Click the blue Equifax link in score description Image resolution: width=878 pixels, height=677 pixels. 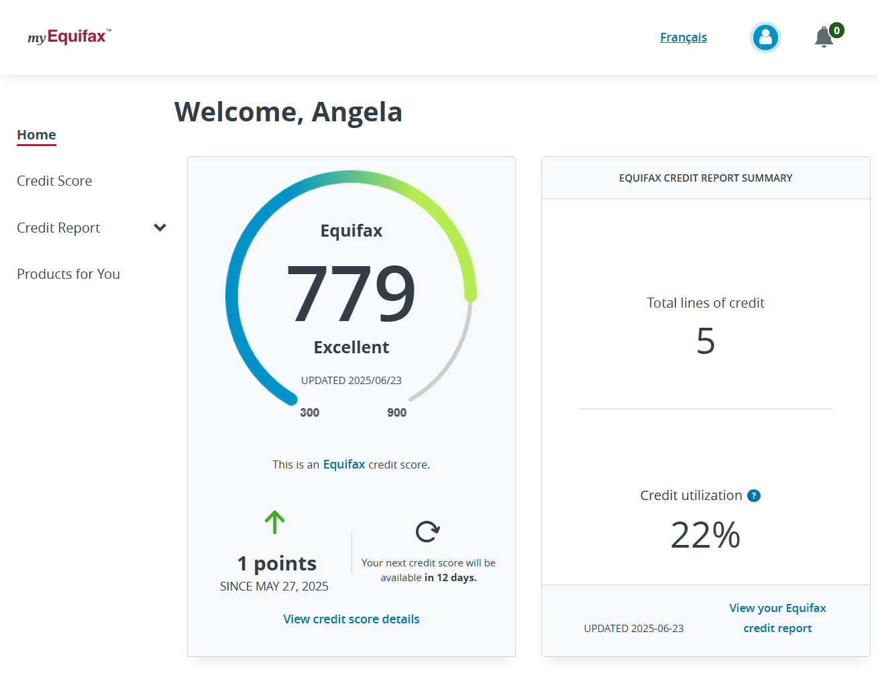[343, 465]
